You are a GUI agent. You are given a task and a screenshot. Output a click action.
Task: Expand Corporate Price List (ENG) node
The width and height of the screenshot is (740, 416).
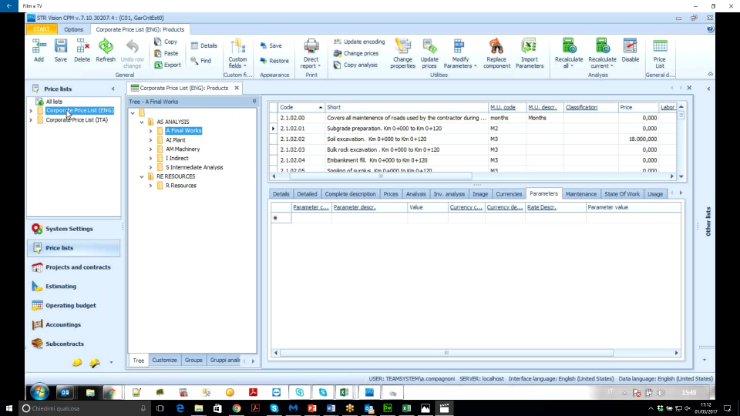(x=31, y=111)
